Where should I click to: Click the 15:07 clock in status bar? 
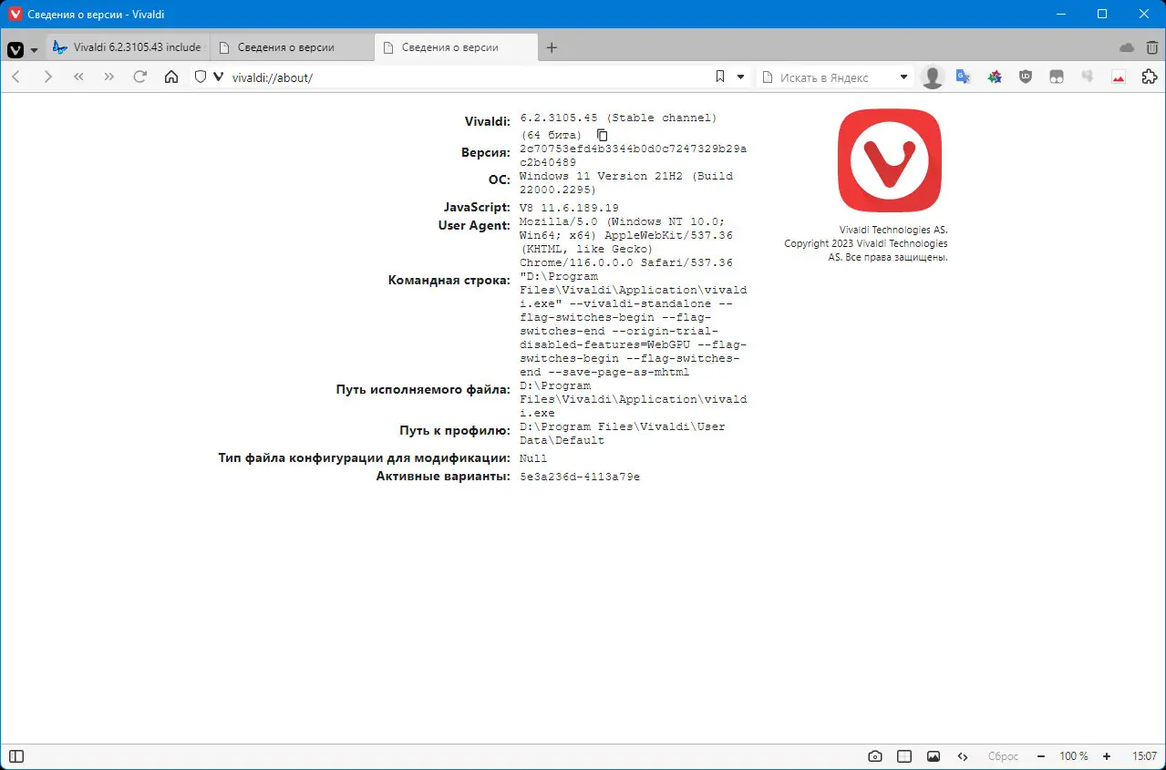coord(1144,756)
